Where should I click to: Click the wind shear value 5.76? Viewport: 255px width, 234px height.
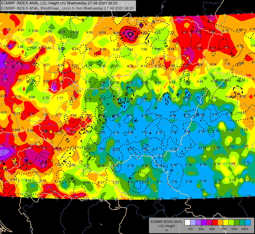(x=226, y=30)
